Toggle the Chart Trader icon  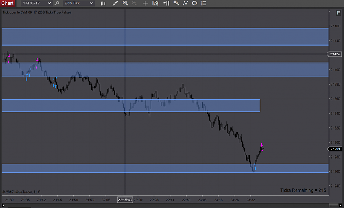coord(166,3)
